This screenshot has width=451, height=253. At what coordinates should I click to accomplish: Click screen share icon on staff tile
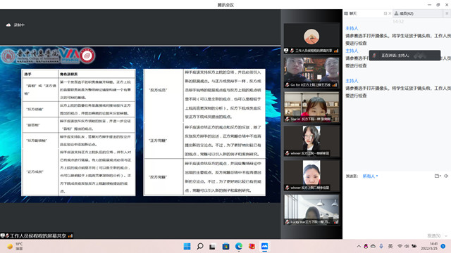click(x=286, y=51)
